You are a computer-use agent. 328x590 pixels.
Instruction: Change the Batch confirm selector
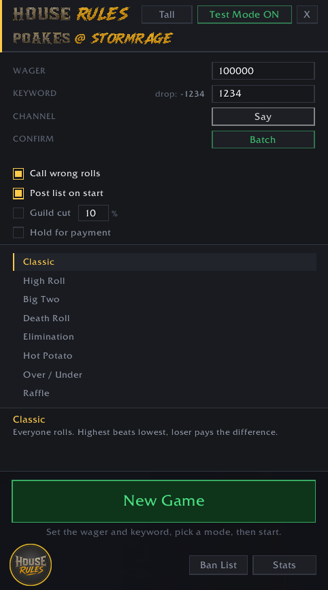[263, 140]
